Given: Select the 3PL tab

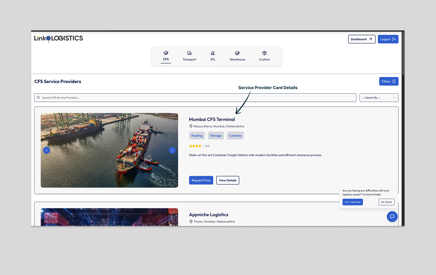Looking at the screenshot, I should [213, 56].
